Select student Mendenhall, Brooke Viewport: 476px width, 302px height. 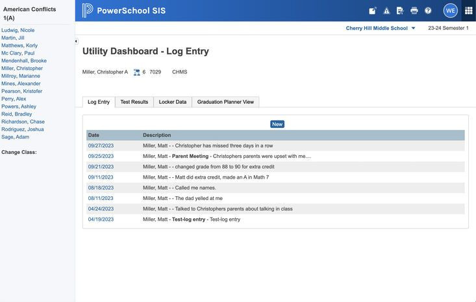point(24,60)
